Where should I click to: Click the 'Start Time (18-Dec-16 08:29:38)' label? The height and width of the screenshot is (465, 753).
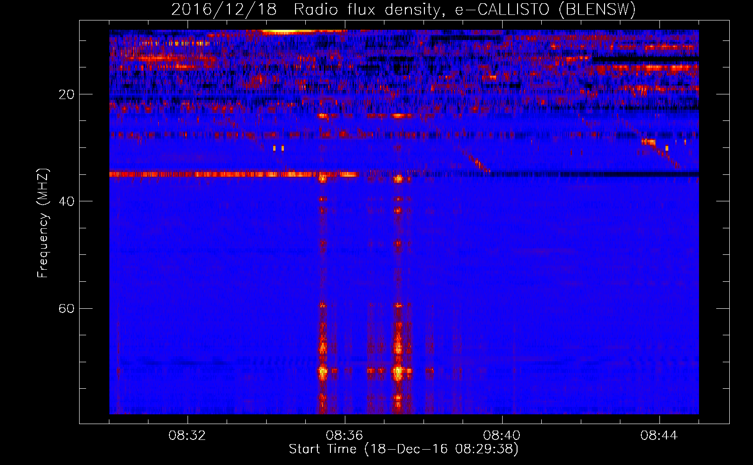(403, 449)
